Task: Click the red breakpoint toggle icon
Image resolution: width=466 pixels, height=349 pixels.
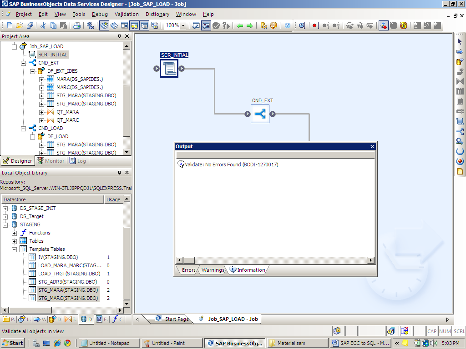Action: click(316, 25)
